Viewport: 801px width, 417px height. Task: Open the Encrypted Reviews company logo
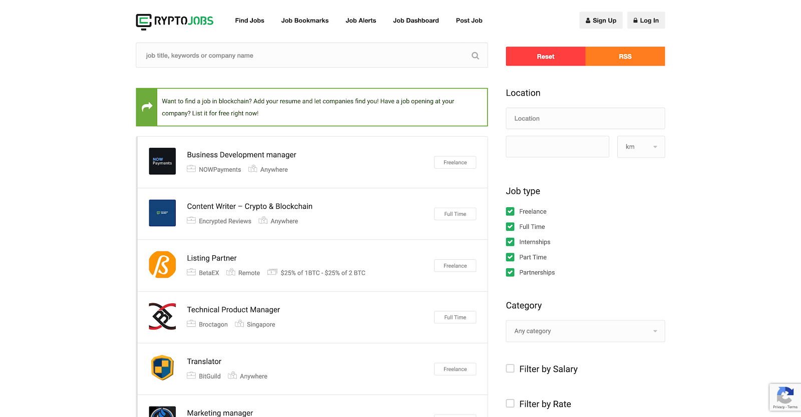point(162,213)
